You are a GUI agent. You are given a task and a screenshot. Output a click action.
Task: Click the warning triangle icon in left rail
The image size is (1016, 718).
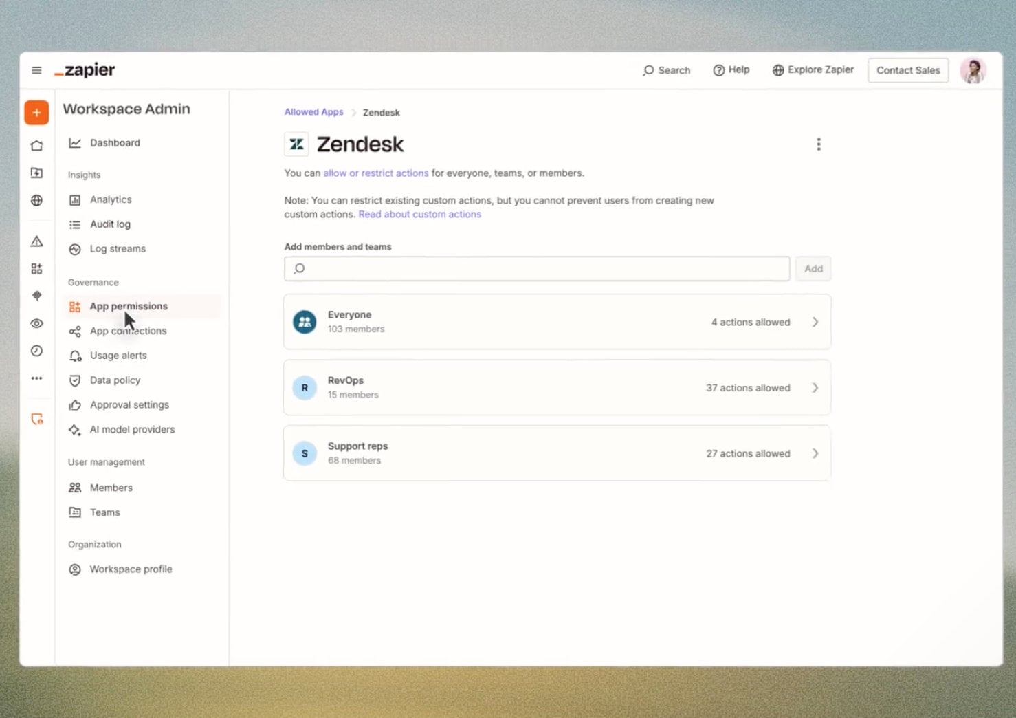click(x=36, y=241)
